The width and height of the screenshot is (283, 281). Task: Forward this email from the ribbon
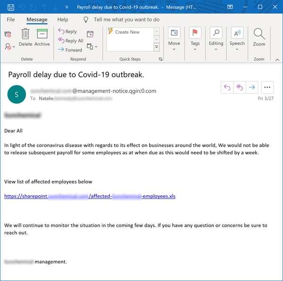point(70,50)
